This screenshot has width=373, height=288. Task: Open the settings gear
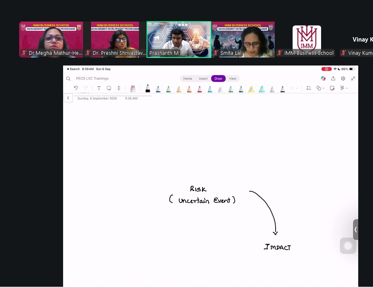[343, 79]
